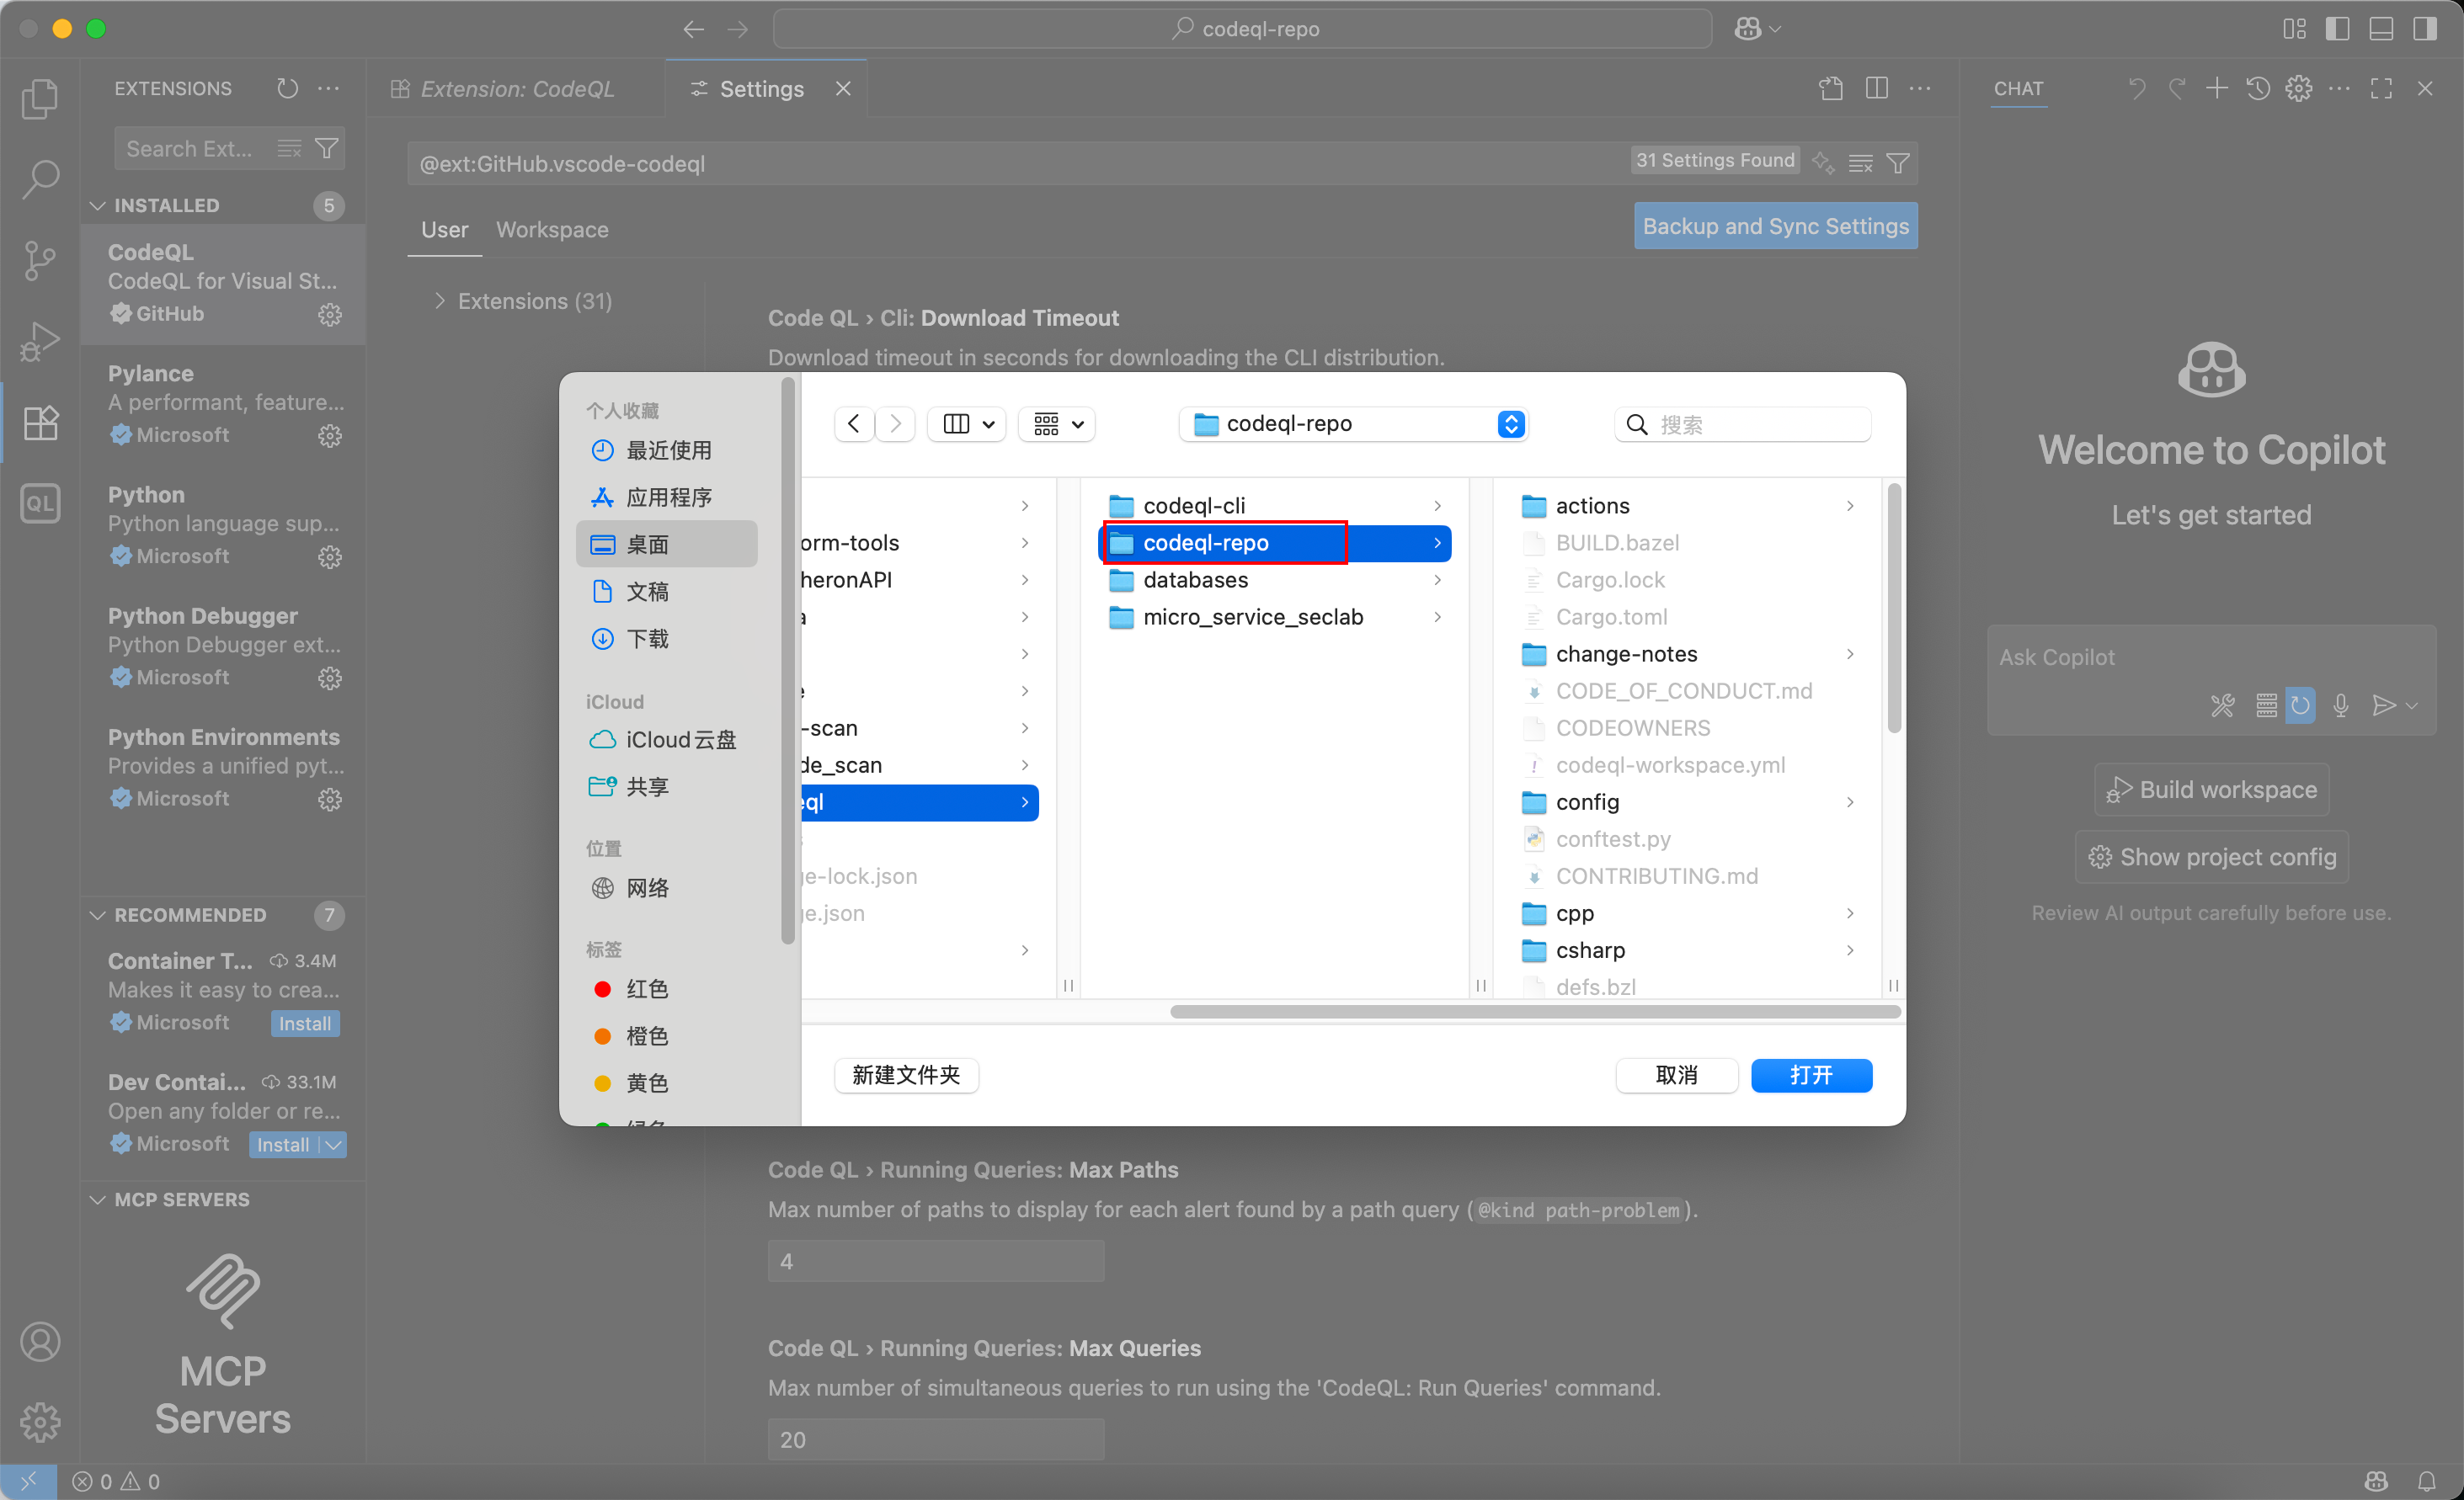Screen dimensions: 2464x1500
Task: Click the horizontal scrollbar in file dialog
Action: [1535, 1011]
